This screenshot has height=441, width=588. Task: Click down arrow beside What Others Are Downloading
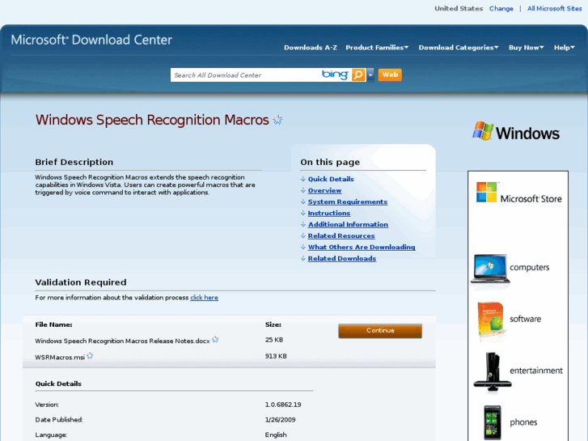303,247
